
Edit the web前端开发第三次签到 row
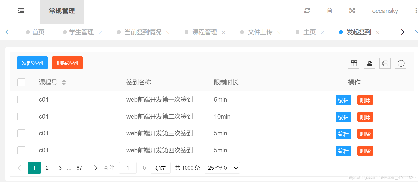(x=343, y=134)
